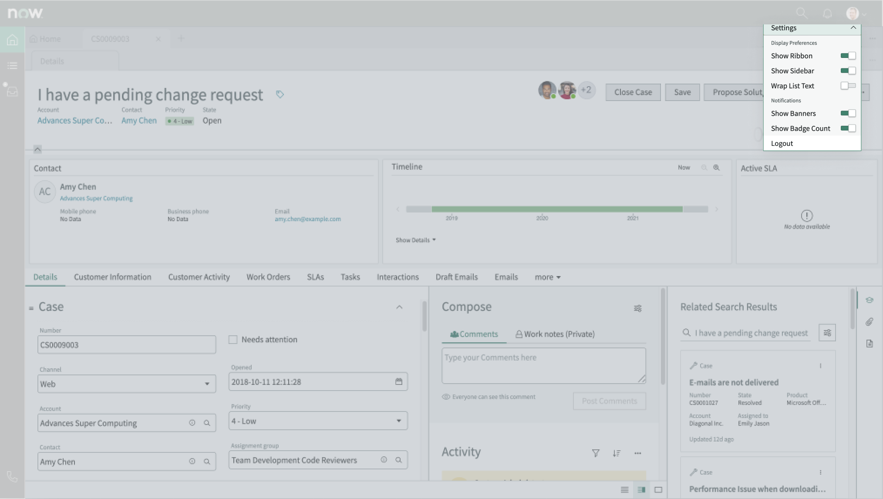Open the Channel dropdown
The width and height of the screenshot is (883, 499).
[x=208, y=384]
